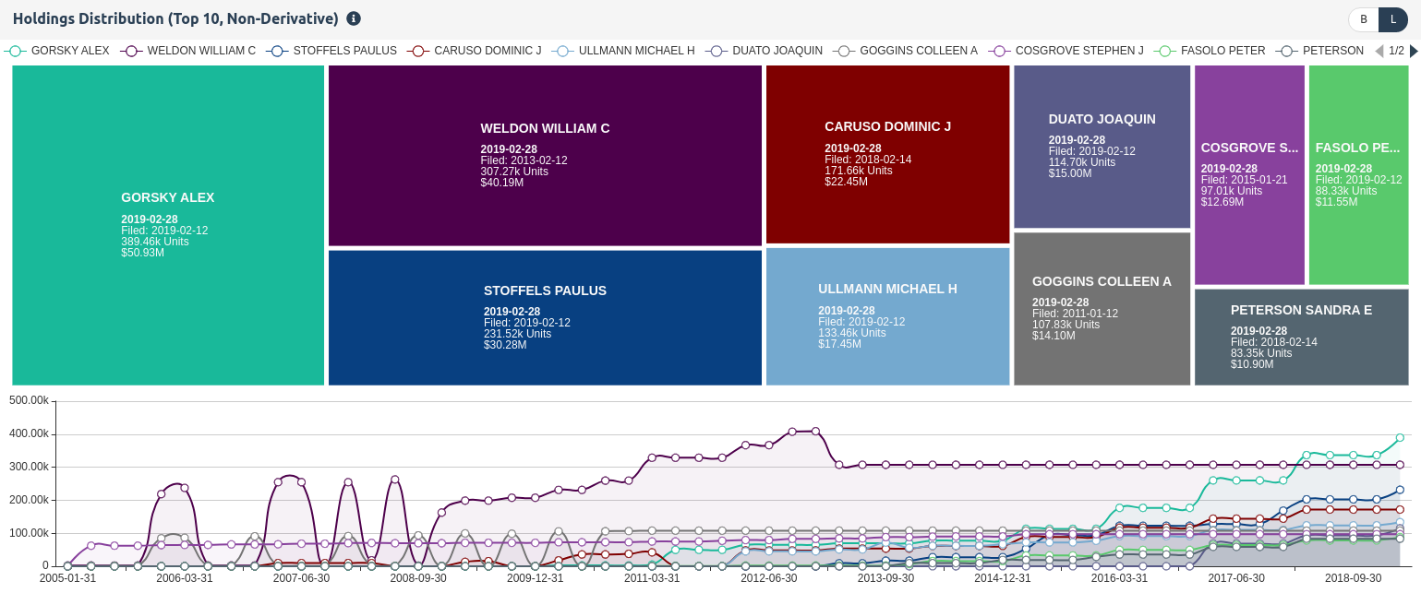The image size is (1421, 593).
Task: Click ULLMANN MICHAEL H legend icon
Action: (562, 51)
